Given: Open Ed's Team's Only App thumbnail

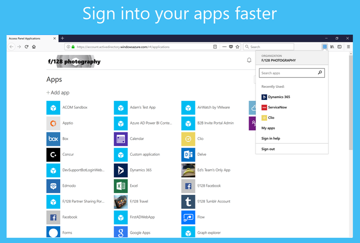Looking at the screenshot, I should coord(188,170).
